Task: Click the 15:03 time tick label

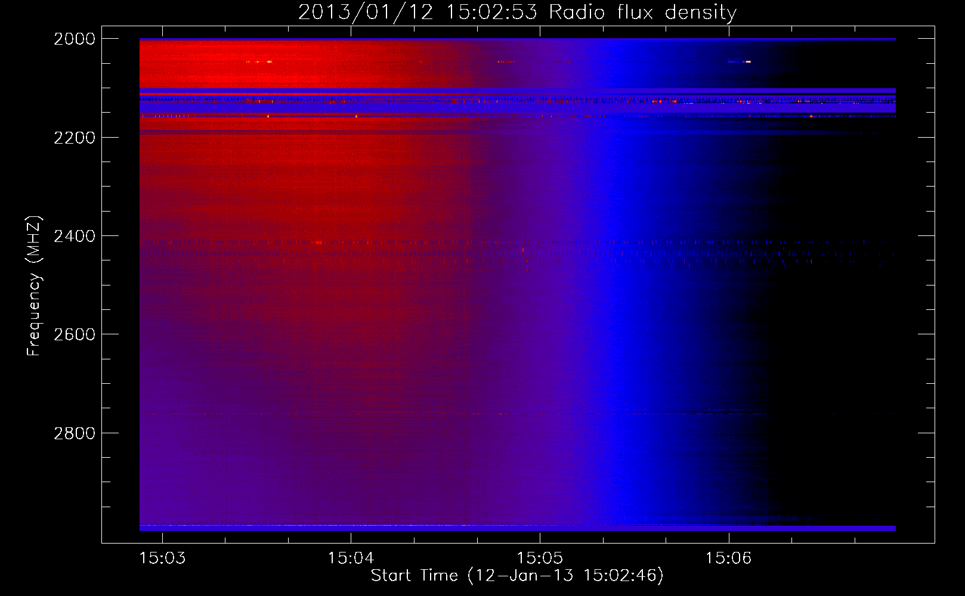Action: (x=162, y=558)
